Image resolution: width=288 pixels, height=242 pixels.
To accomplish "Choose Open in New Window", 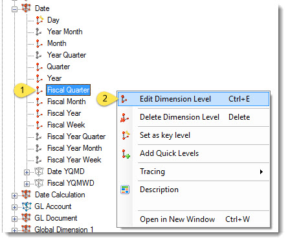I will 194,219.
